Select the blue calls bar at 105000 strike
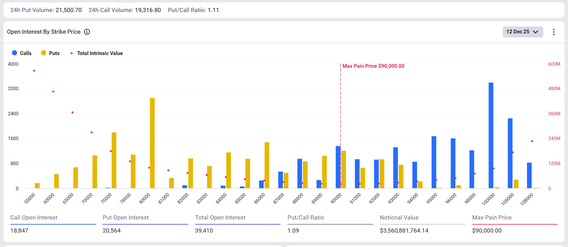 [510, 153]
